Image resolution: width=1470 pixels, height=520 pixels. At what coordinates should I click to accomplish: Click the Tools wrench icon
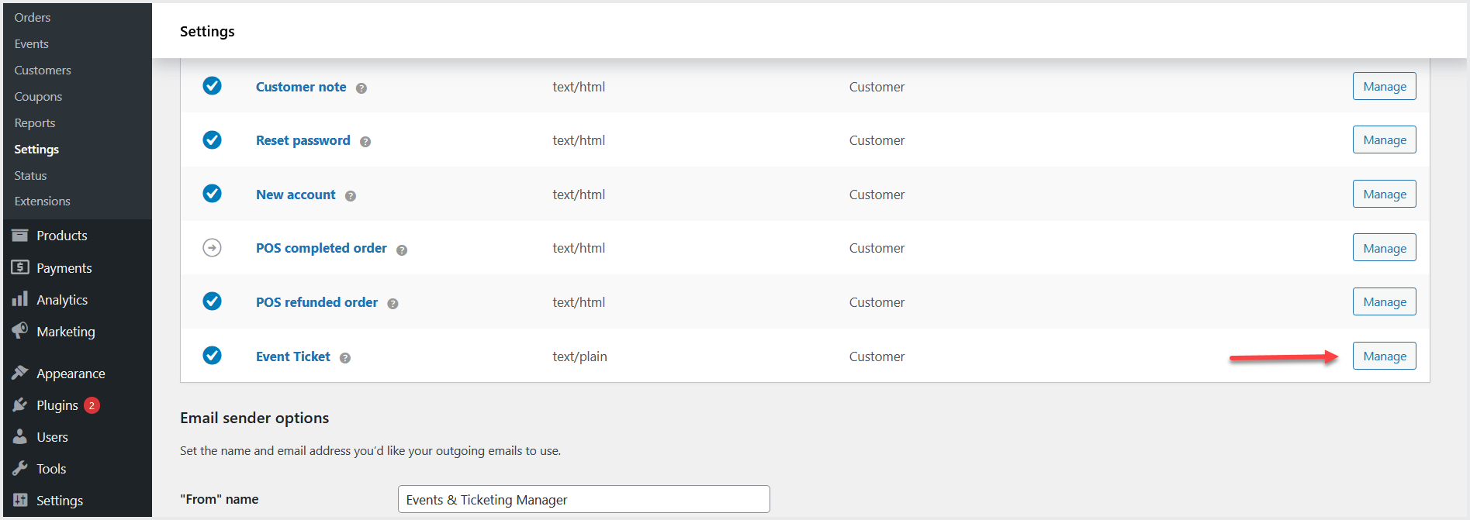pos(20,468)
